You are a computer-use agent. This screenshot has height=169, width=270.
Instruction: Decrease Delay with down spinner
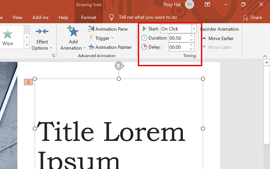tap(191, 49)
